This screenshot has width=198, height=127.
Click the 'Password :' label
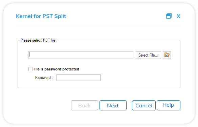44,78
